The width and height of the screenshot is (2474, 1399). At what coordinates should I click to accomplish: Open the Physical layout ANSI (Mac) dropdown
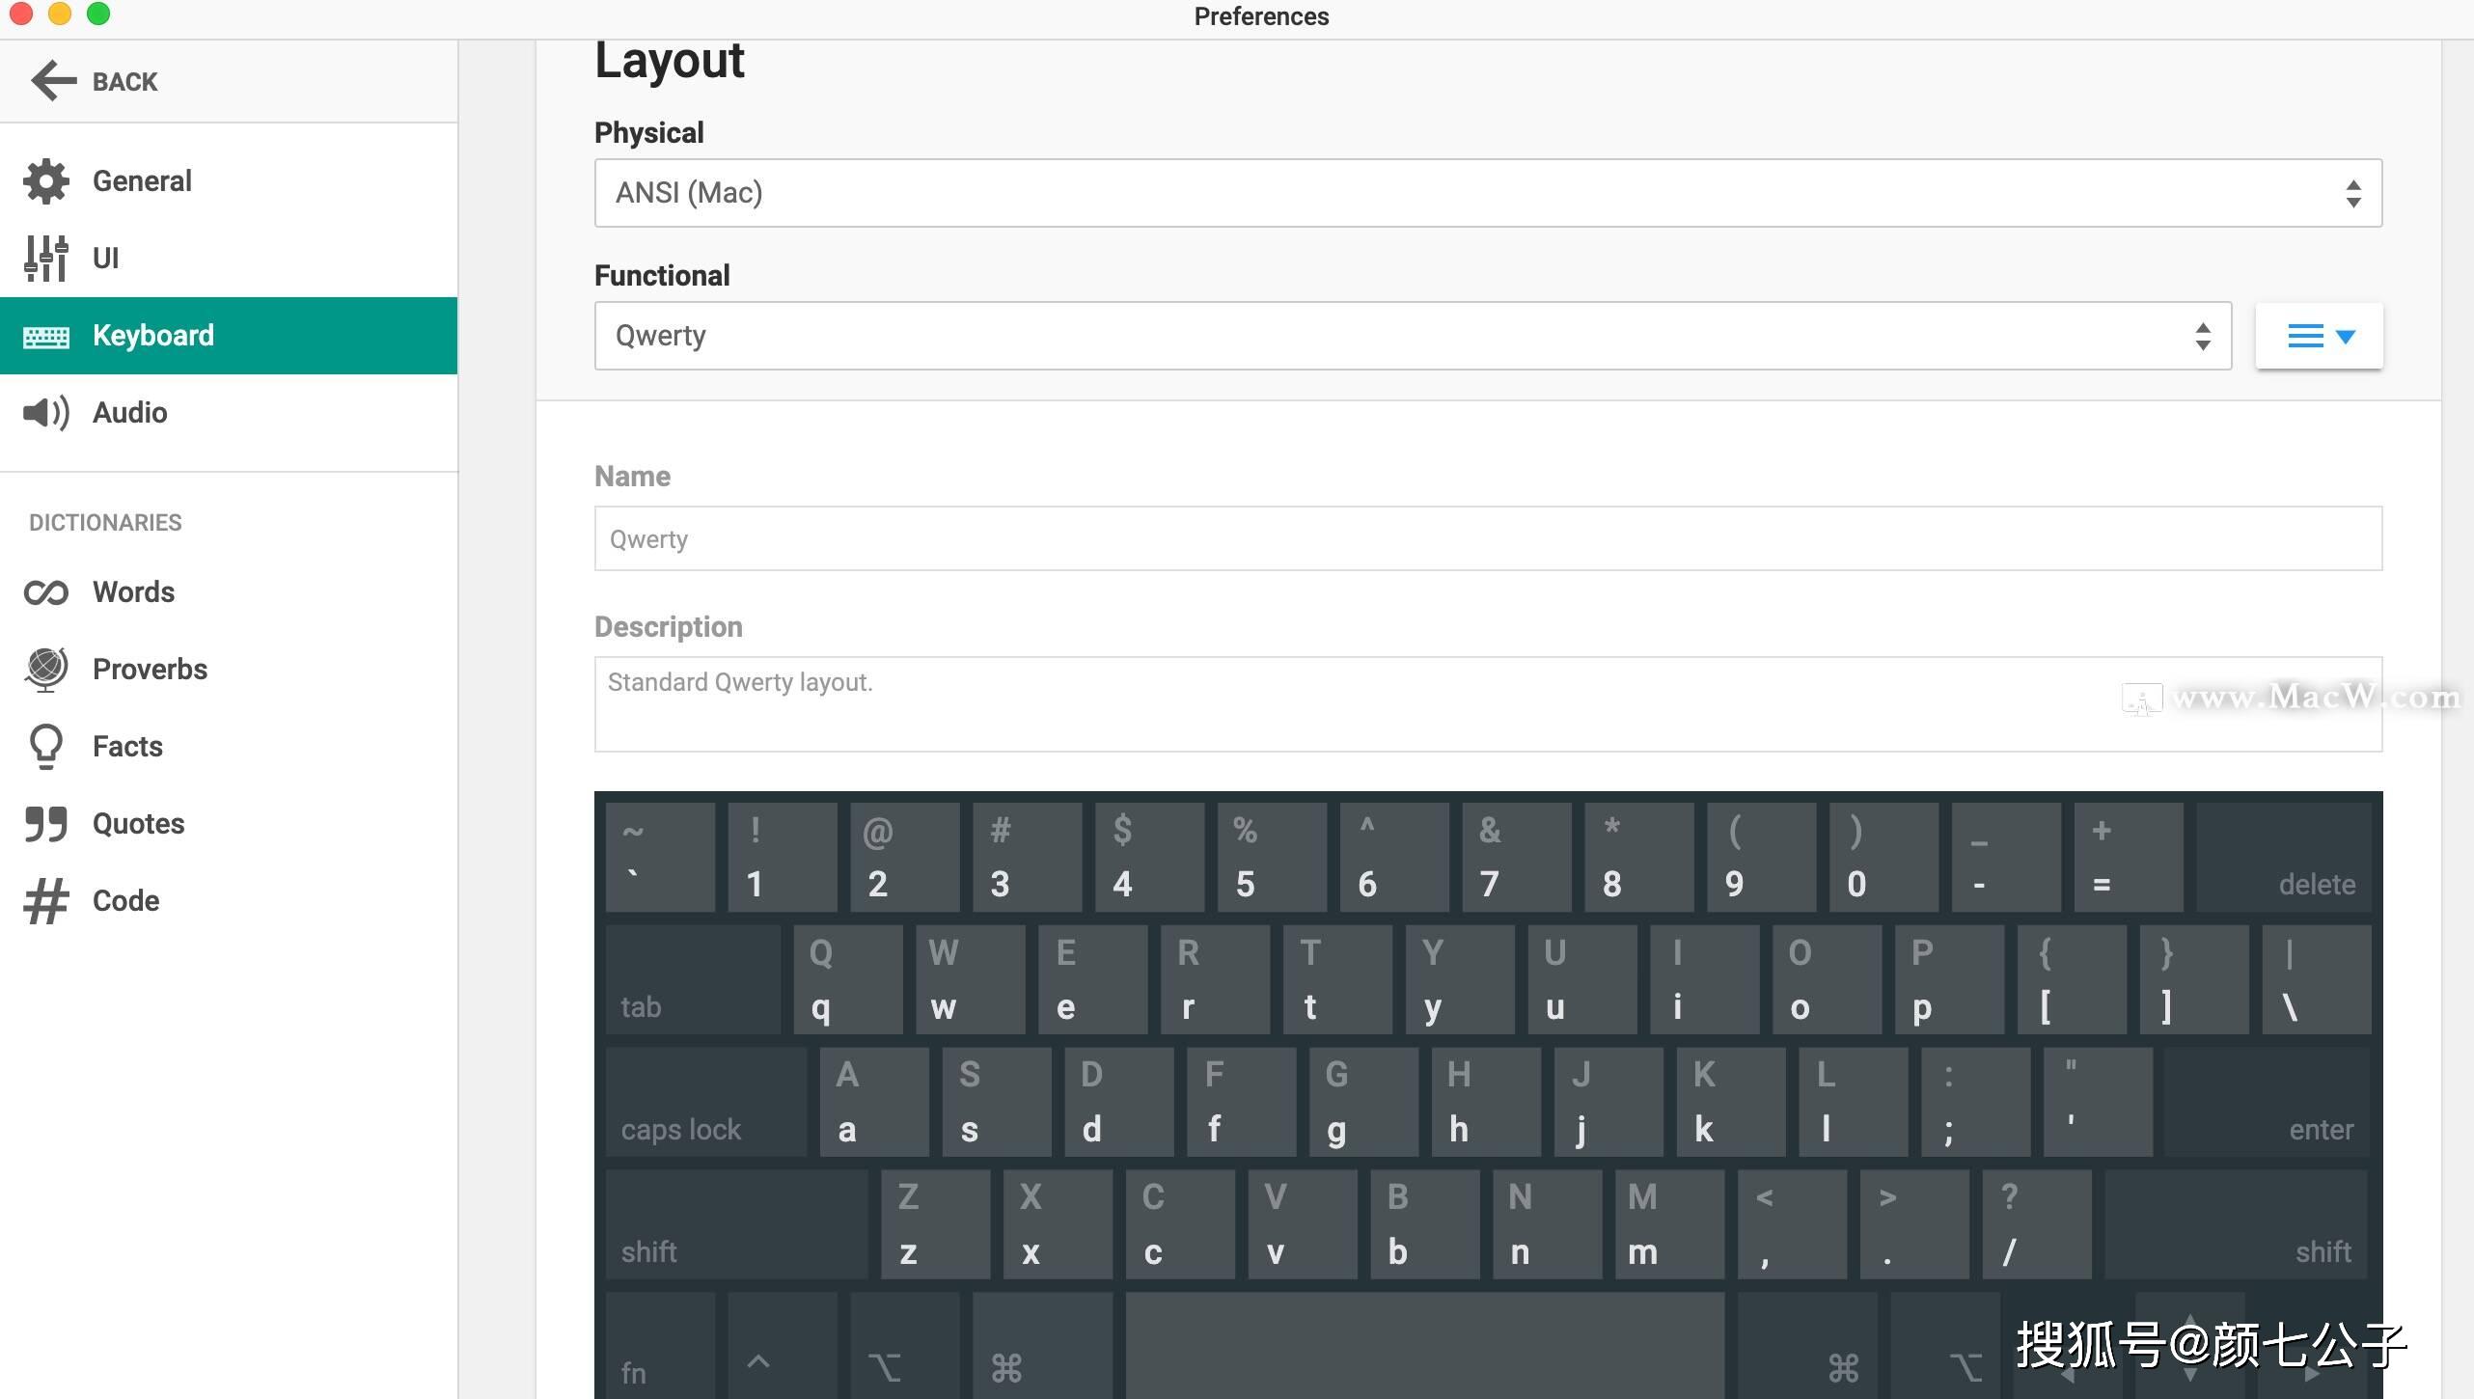click(x=1488, y=193)
